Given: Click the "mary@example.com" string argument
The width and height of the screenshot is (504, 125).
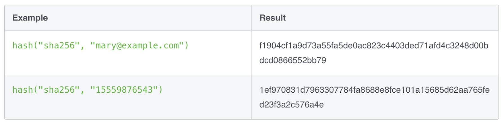Looking at the screenshot, I should (x=137, y=45).
